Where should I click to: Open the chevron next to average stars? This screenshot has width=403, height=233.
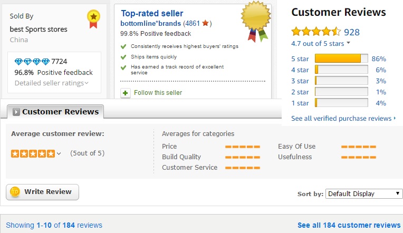tap(59, 154)
